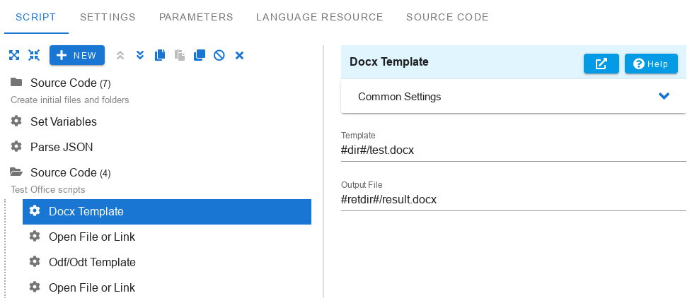Select the Odf/Odt Template command
Image resolution: width=697 pixels, height=298 pixels.
pos(92,262)
